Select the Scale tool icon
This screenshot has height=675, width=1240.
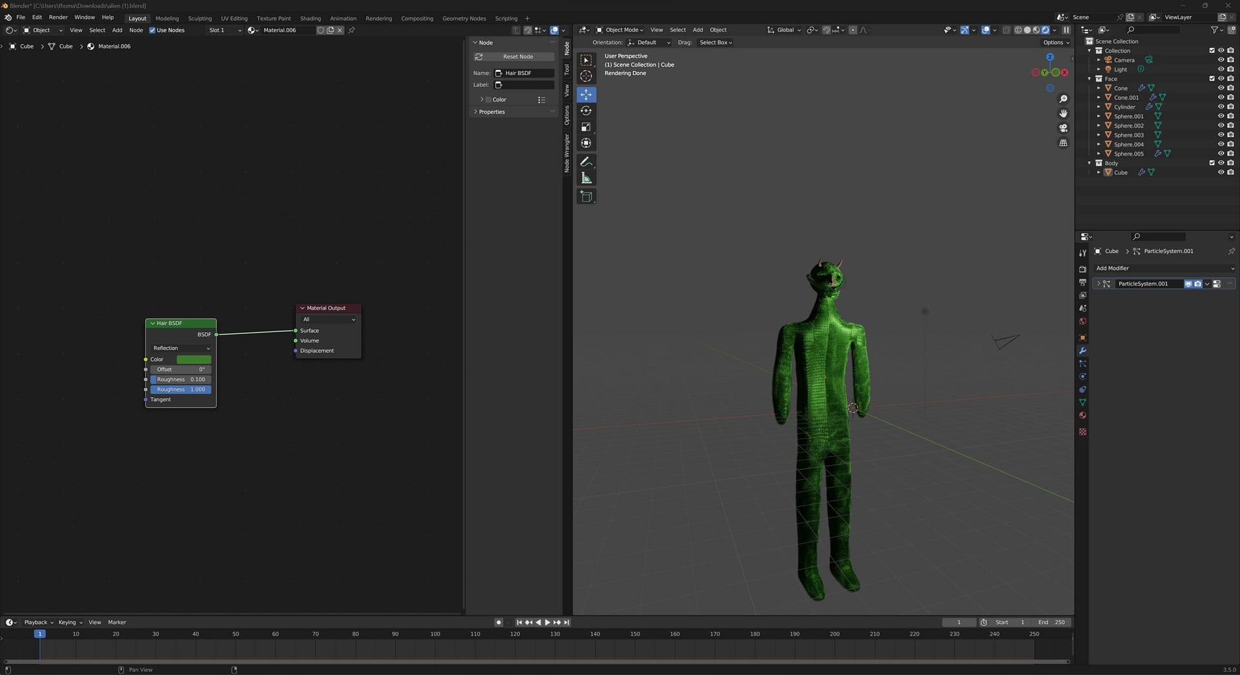586,127
